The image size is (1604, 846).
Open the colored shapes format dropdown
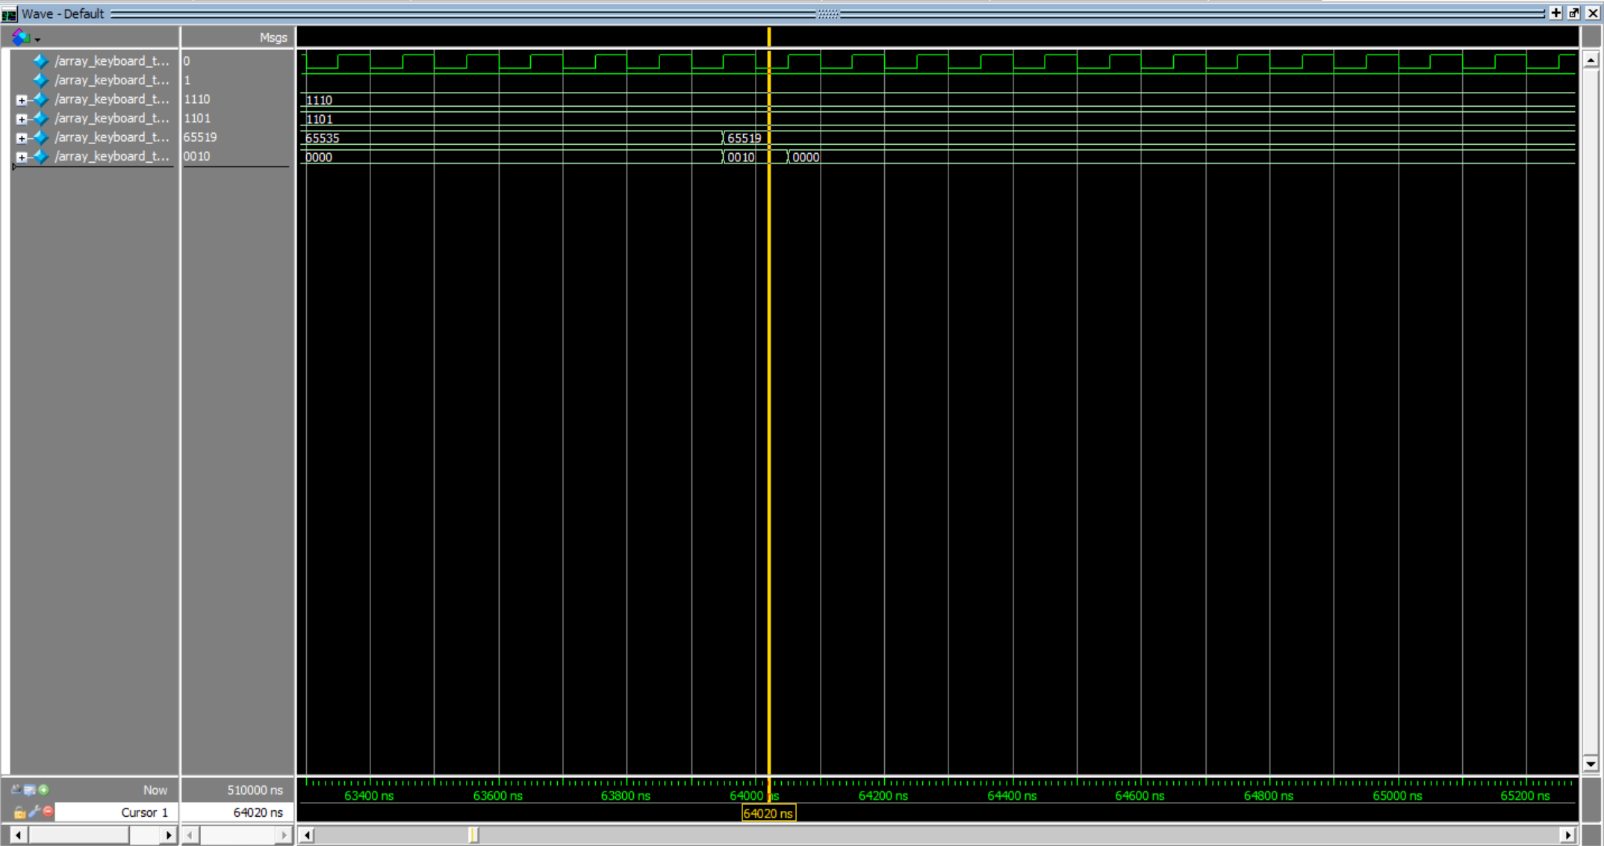click(21, 37)
